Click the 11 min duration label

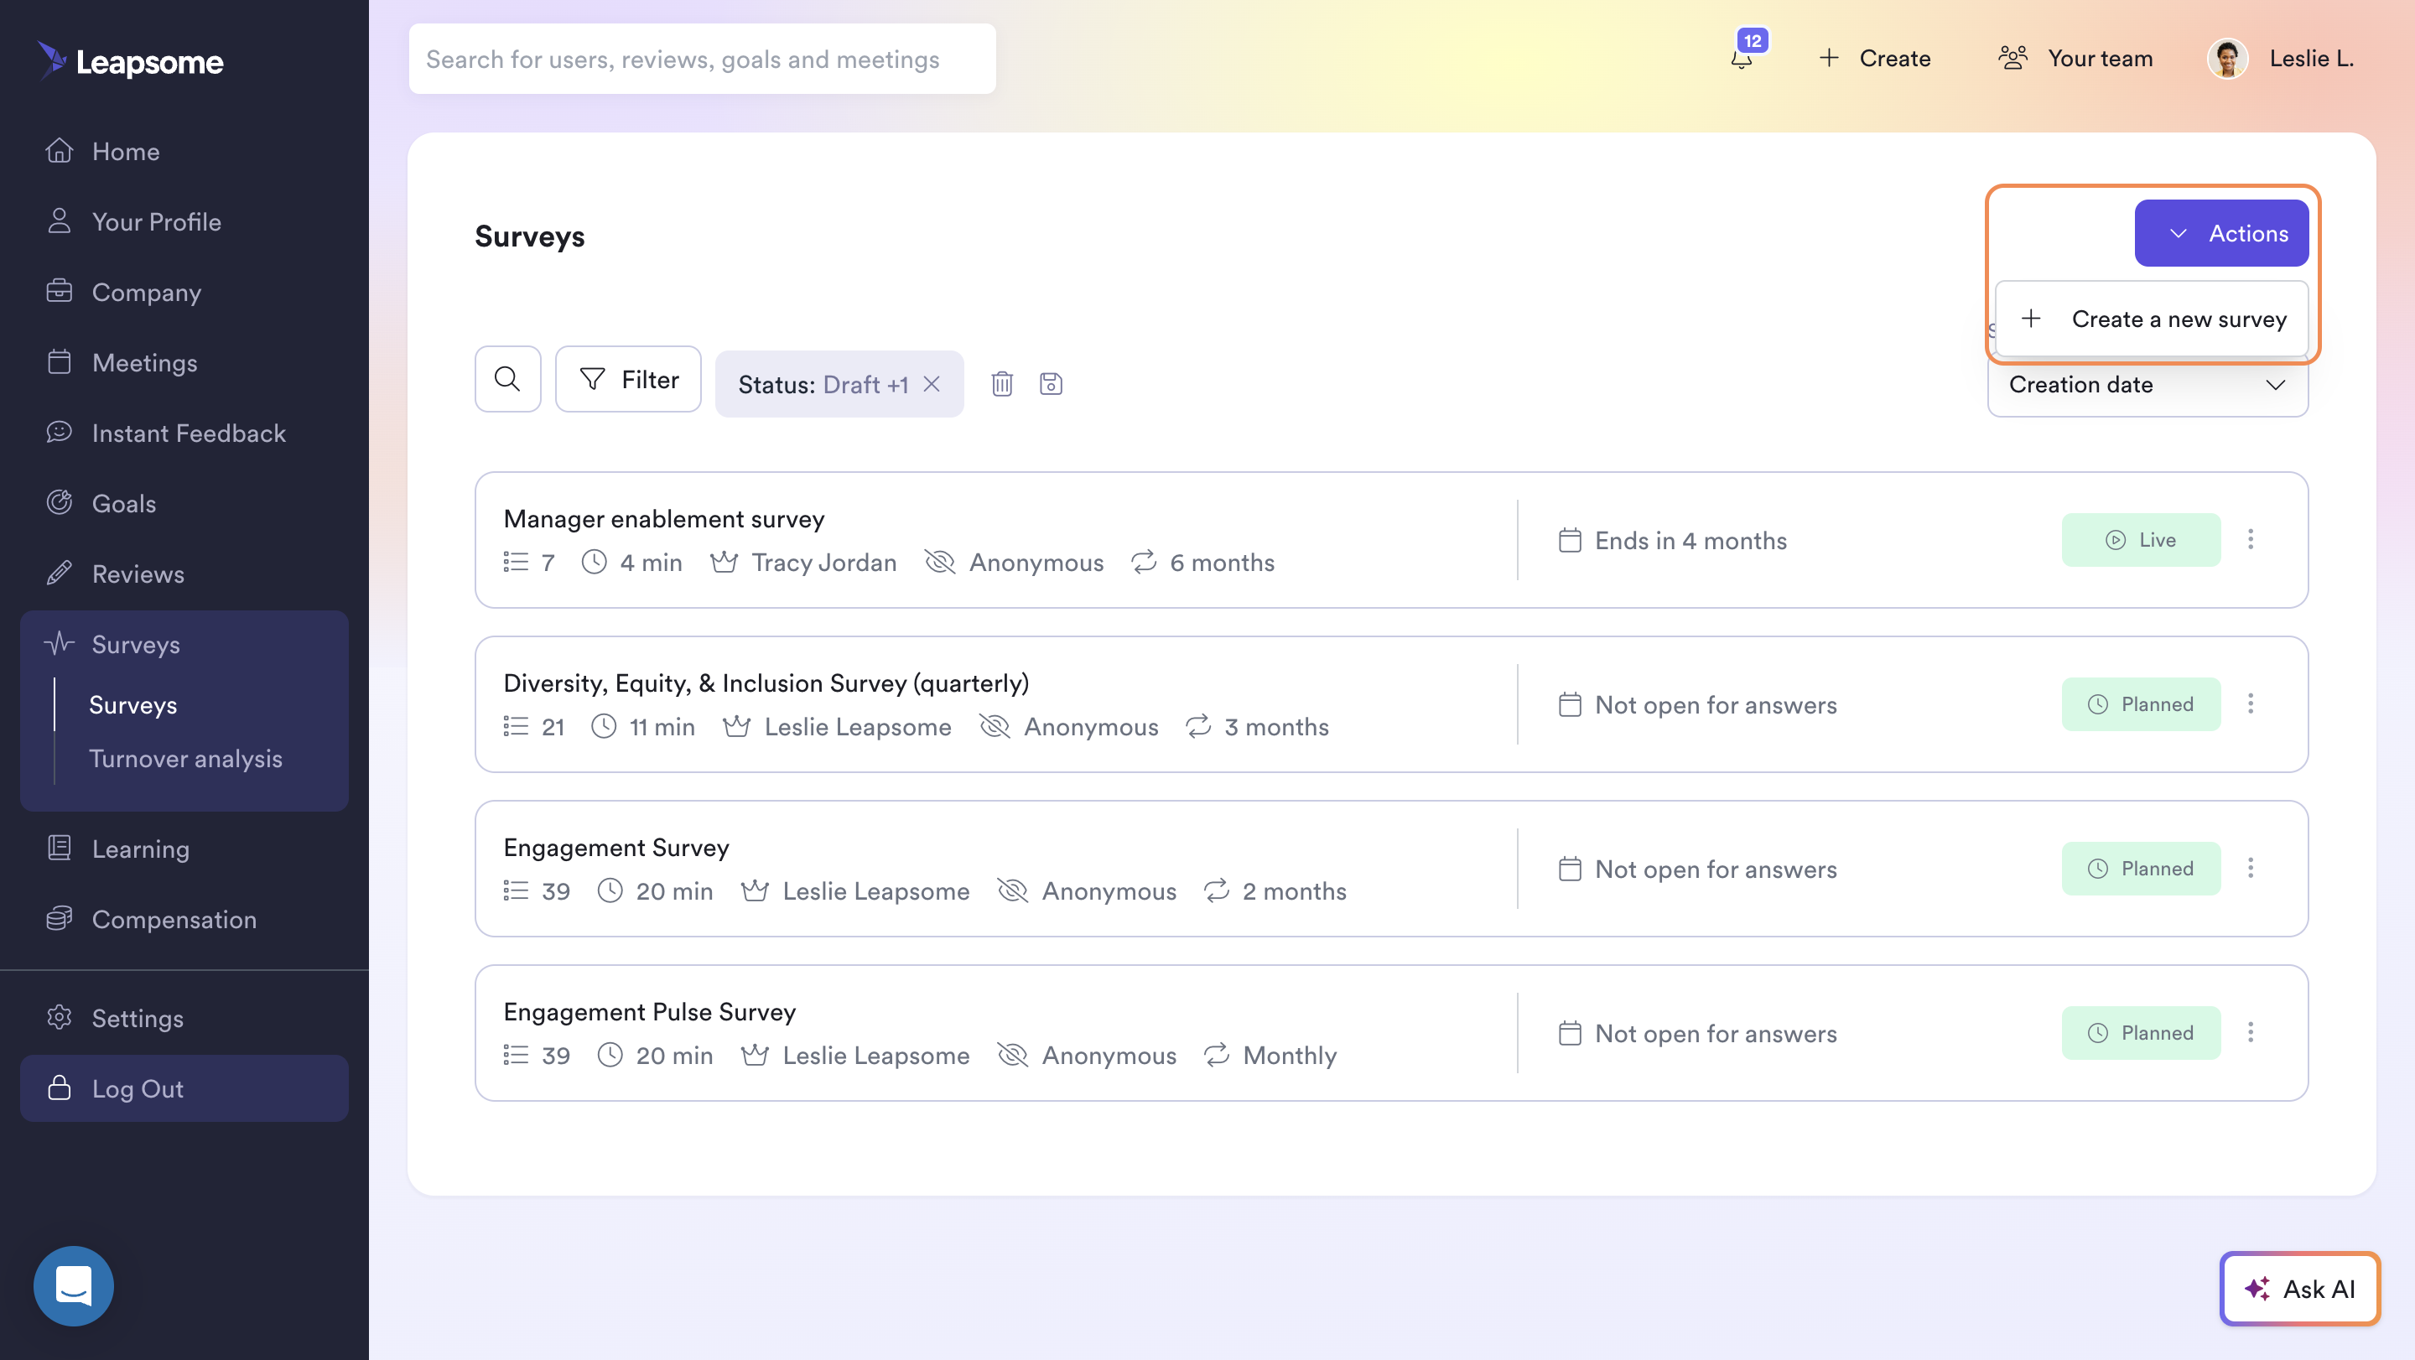pos(662,727)
